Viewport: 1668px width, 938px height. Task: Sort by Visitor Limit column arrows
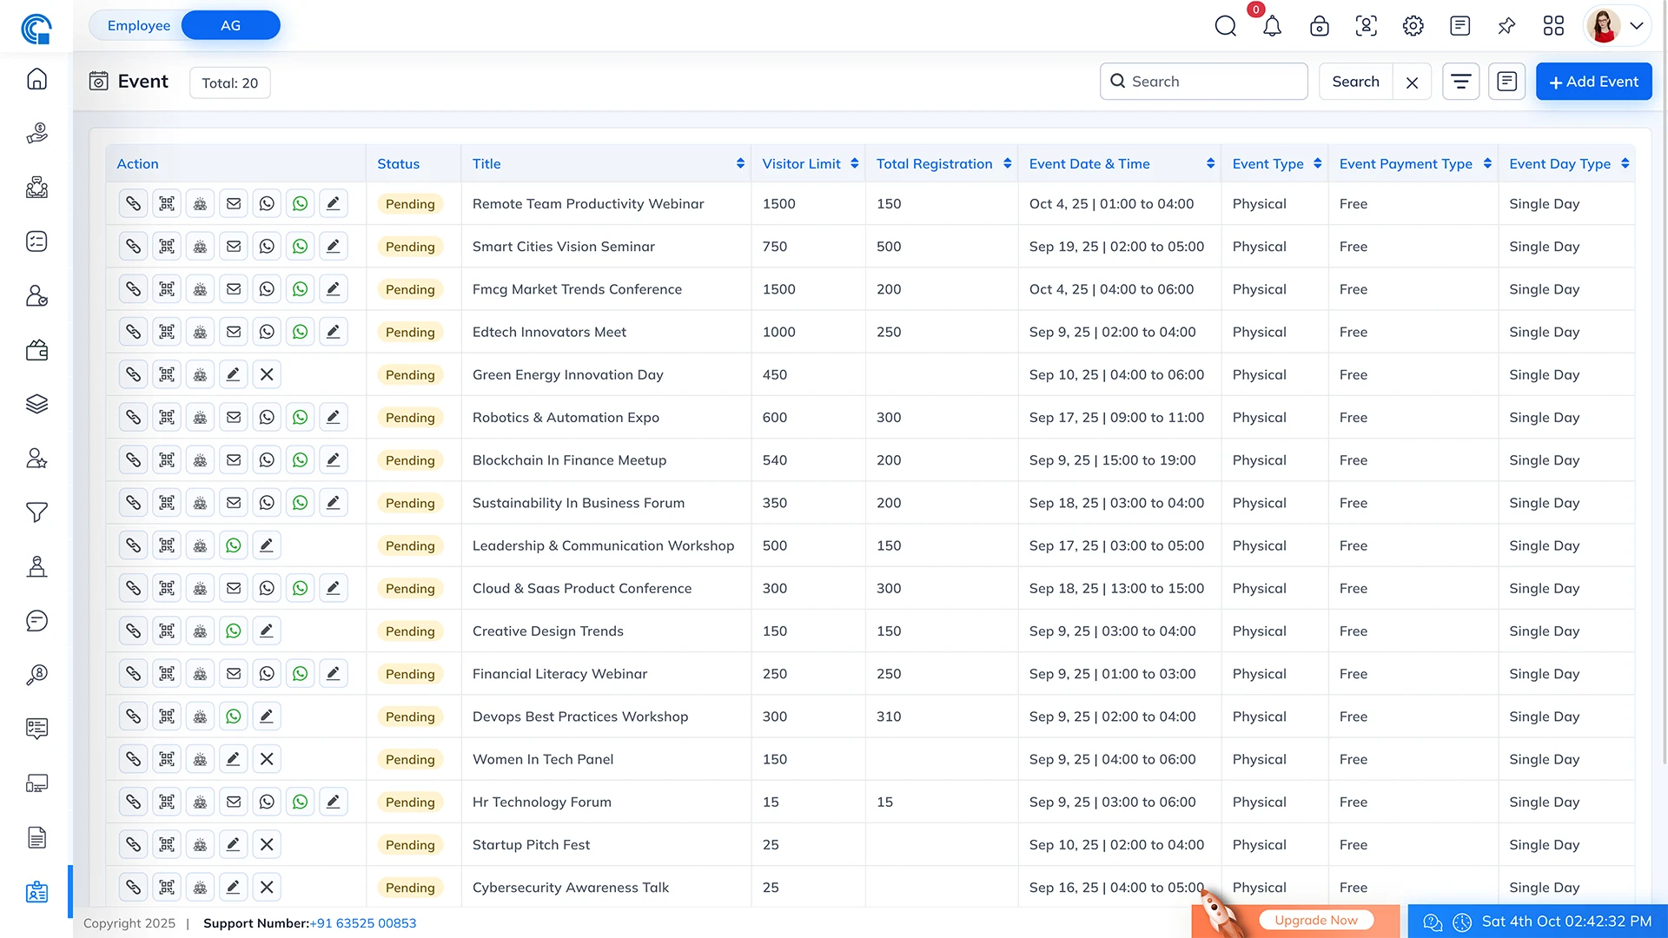pos(855,163)
